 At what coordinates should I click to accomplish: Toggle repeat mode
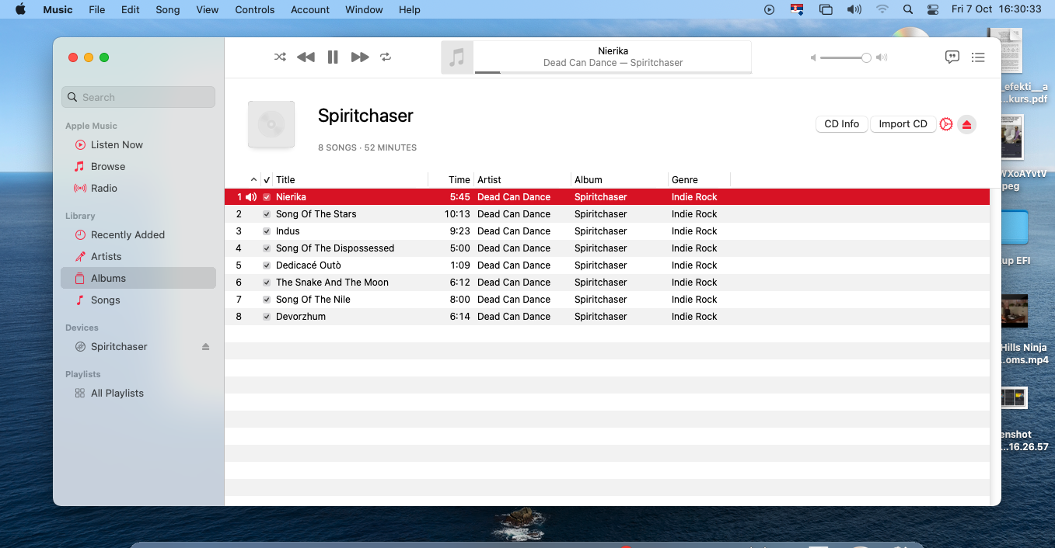[386, 57]
